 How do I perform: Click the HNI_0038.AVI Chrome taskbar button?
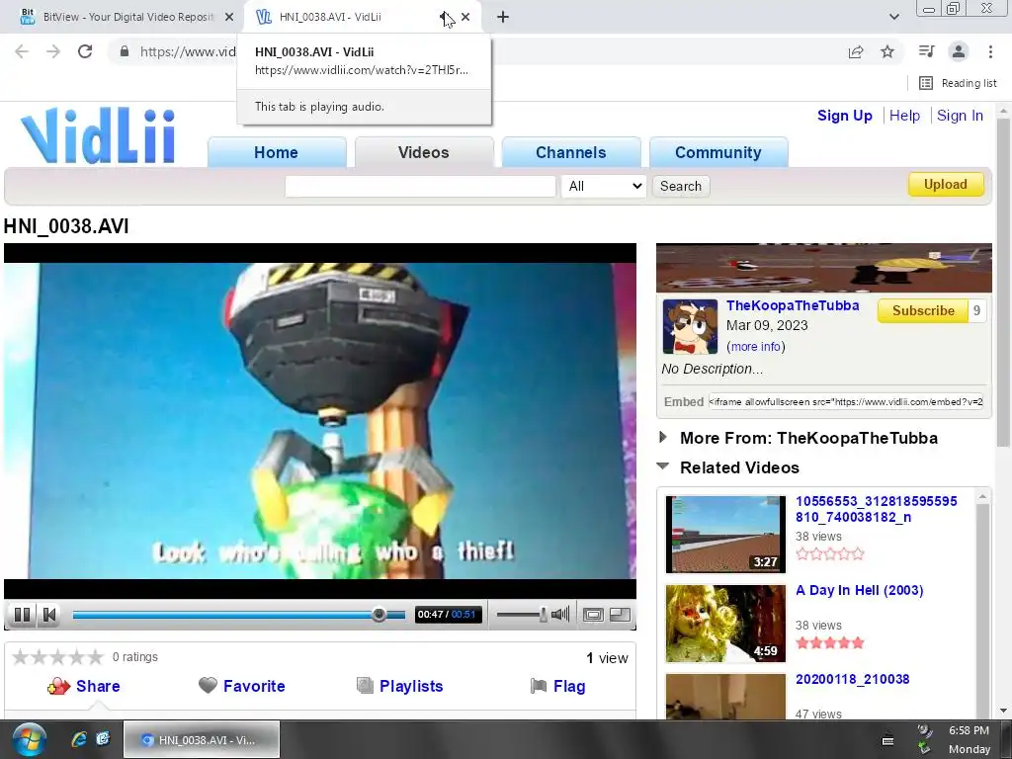[202, 739]
